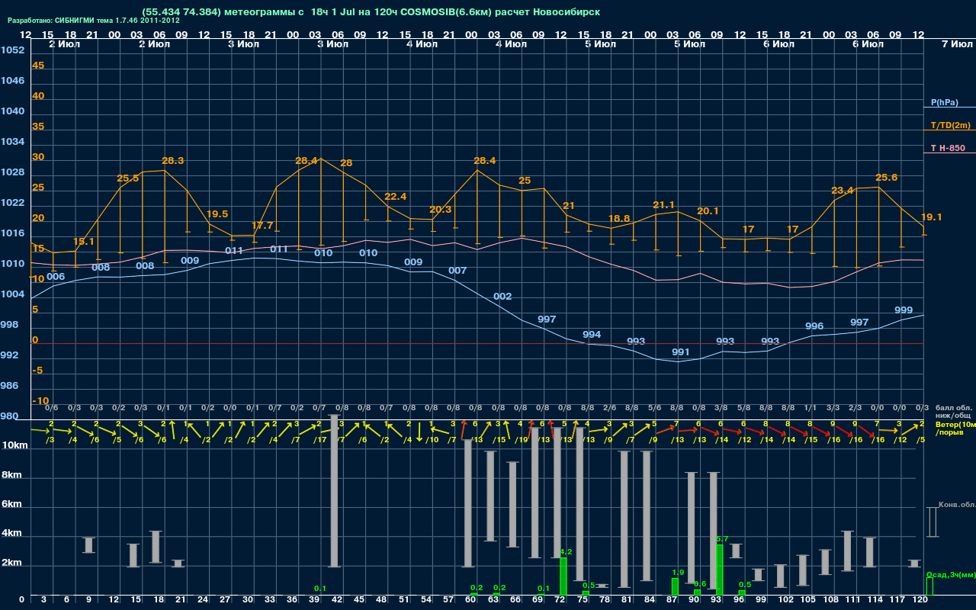Click the 20.1 temperature label
The image size is (976, 610).
708,211
